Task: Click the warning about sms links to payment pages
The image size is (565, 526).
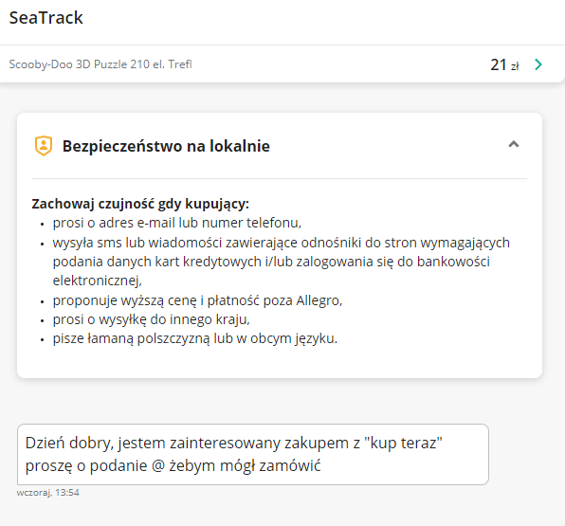Action: click(x=281, y=262)
